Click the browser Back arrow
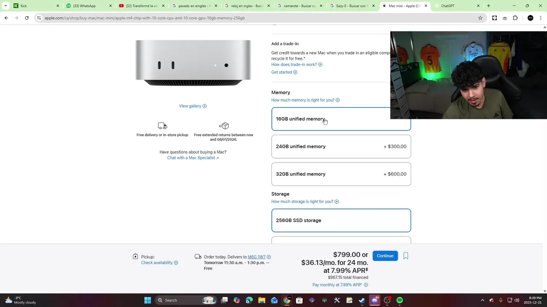Screen dimensions: 547x307 [6, 18]
